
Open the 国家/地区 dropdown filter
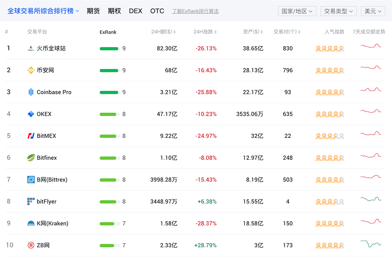point(297,11)
